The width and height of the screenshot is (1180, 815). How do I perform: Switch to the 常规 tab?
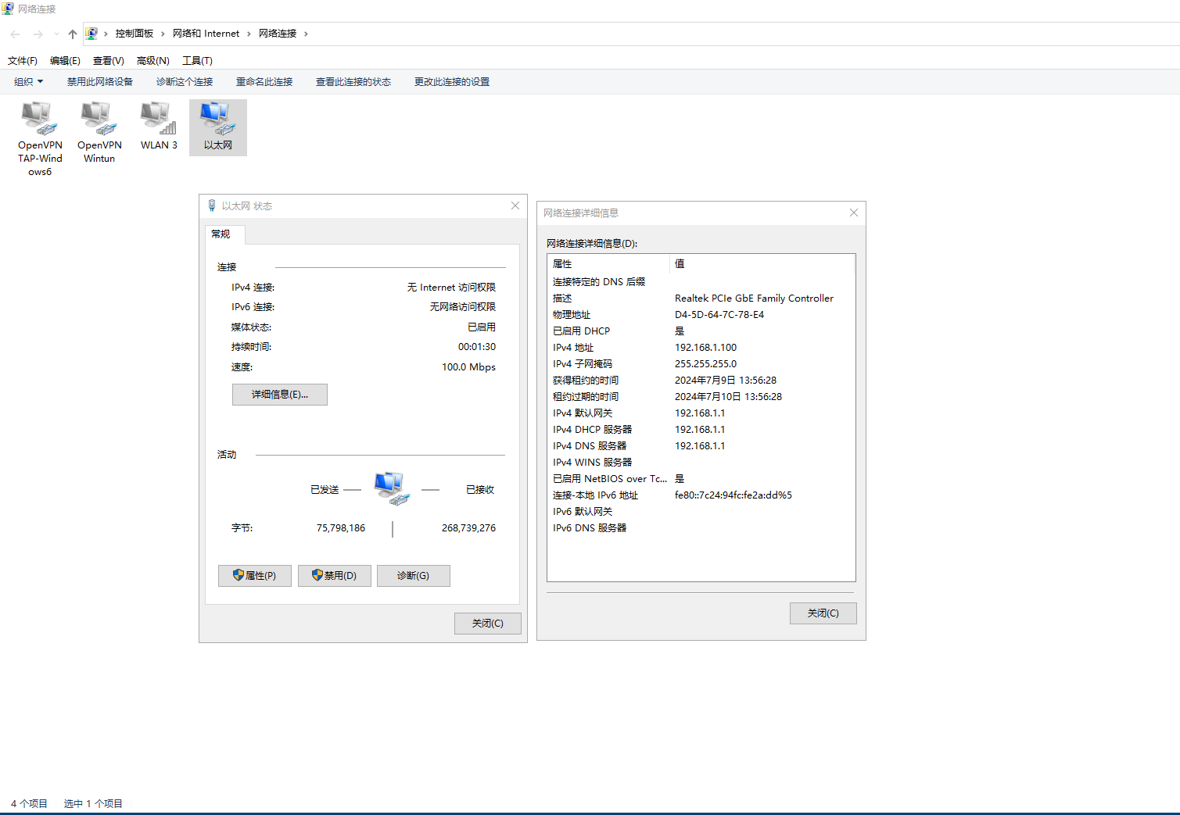(221, 234)
